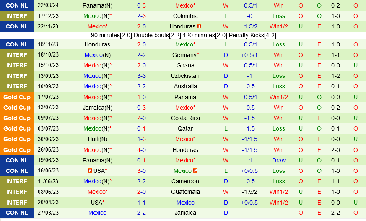The height and width of the screenshot is (221, 366).
Task: Open the Costa Rica team link
Action: coord(185,118)
